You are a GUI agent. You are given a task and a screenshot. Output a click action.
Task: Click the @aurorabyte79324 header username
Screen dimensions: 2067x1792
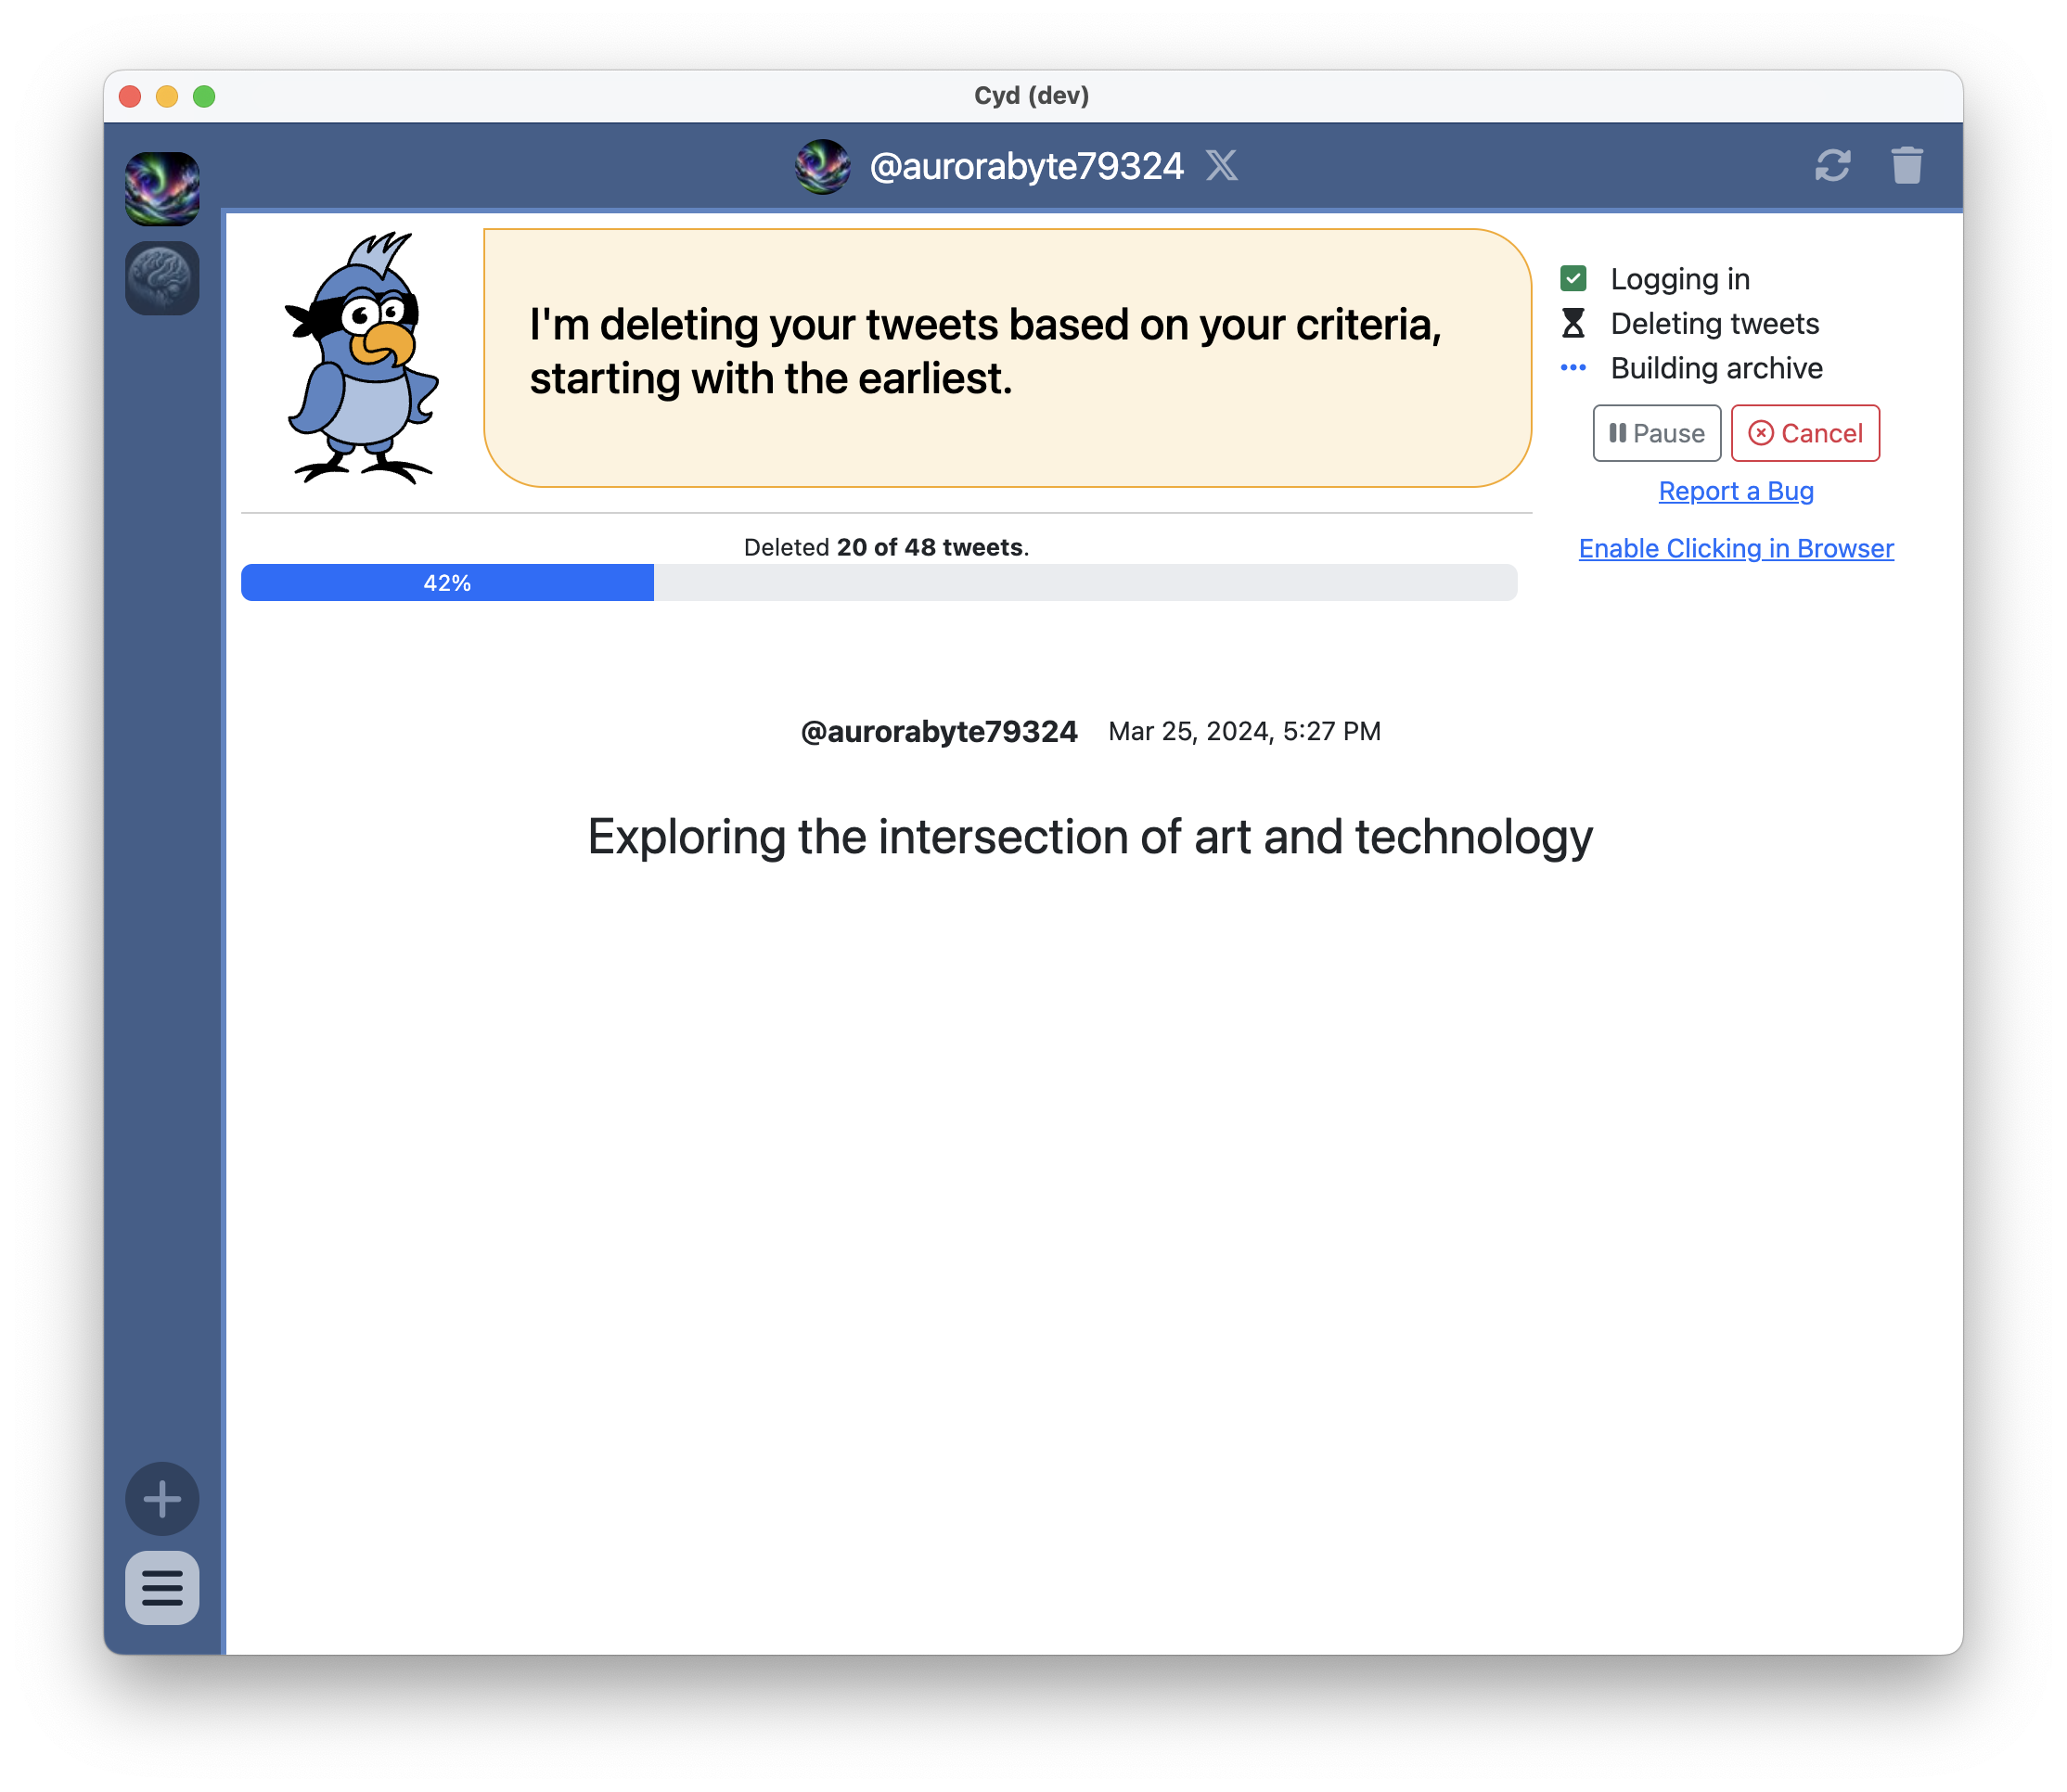1026,166
